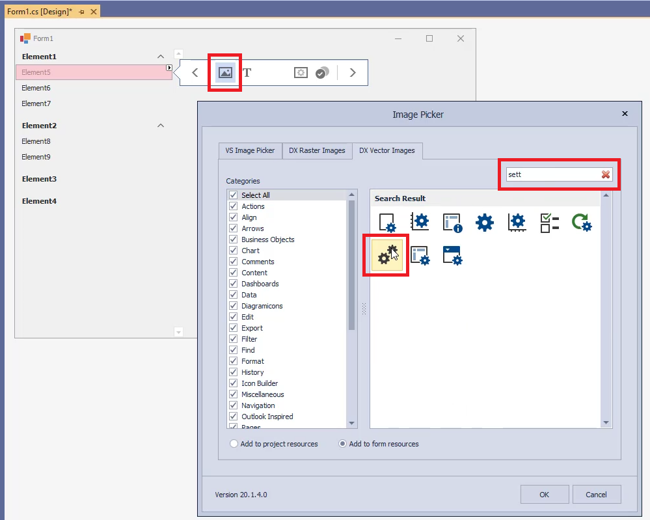
Task: Clear the search box with the red X
Action: pos(606,174)
